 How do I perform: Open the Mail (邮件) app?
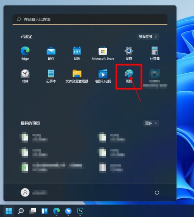pyautogui.click(x=51, y=54)
